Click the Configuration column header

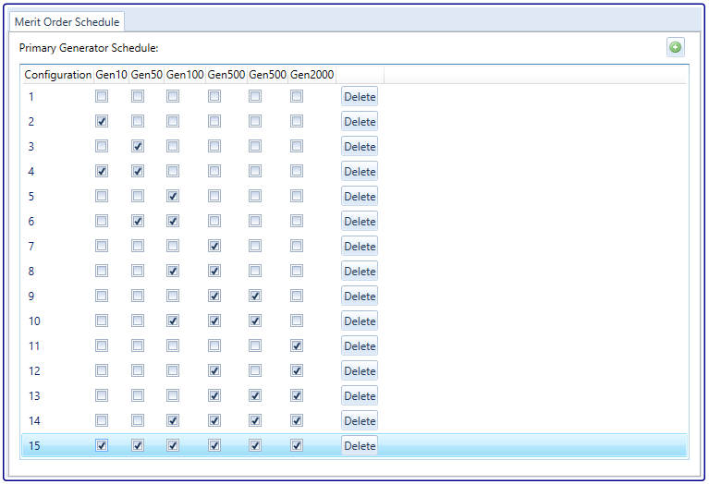57,74
